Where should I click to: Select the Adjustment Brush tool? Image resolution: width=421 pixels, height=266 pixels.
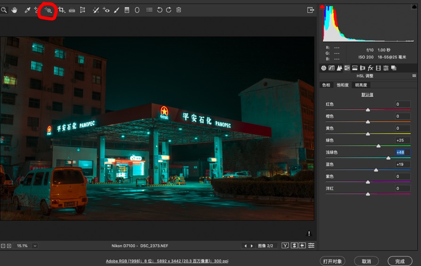click(x=116, y=10)
